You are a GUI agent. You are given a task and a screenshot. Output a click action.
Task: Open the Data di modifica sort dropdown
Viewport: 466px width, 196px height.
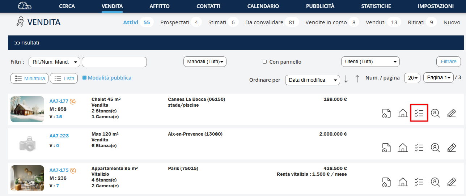tap(312, 80)
